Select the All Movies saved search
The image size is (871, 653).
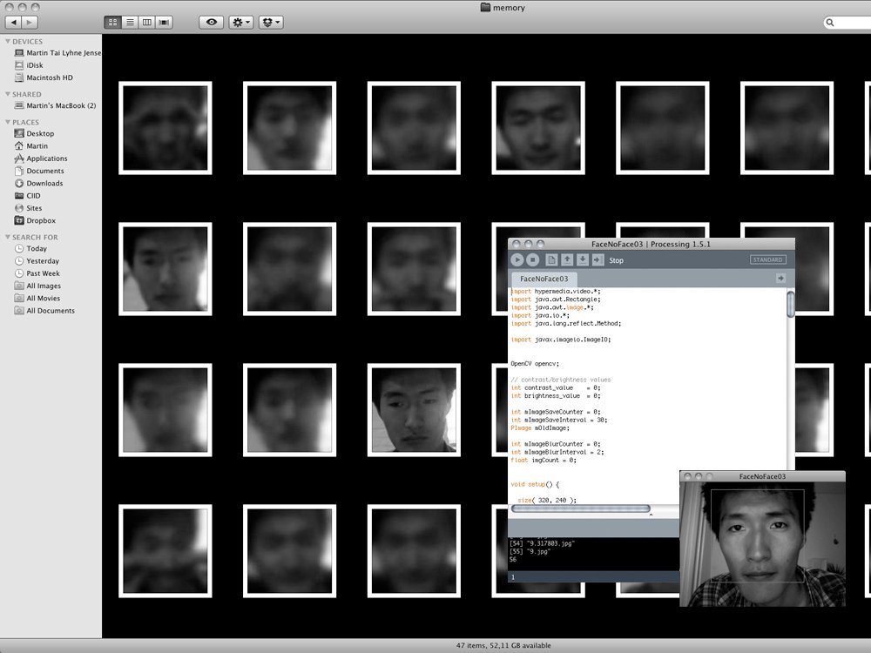(37, 298)
